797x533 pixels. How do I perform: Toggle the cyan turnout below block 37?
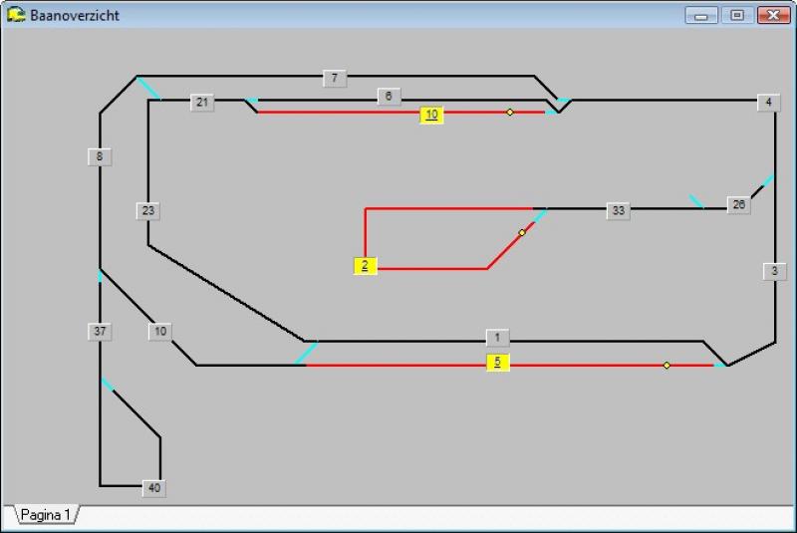[108, 385]
